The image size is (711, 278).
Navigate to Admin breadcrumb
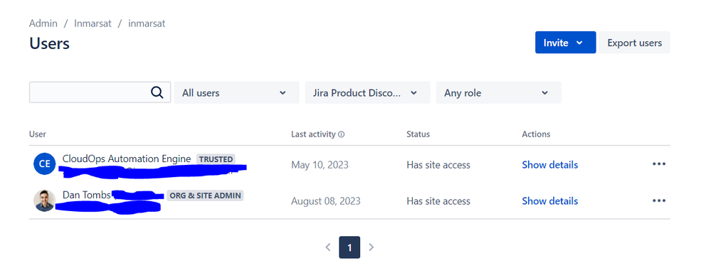point(43,23)
